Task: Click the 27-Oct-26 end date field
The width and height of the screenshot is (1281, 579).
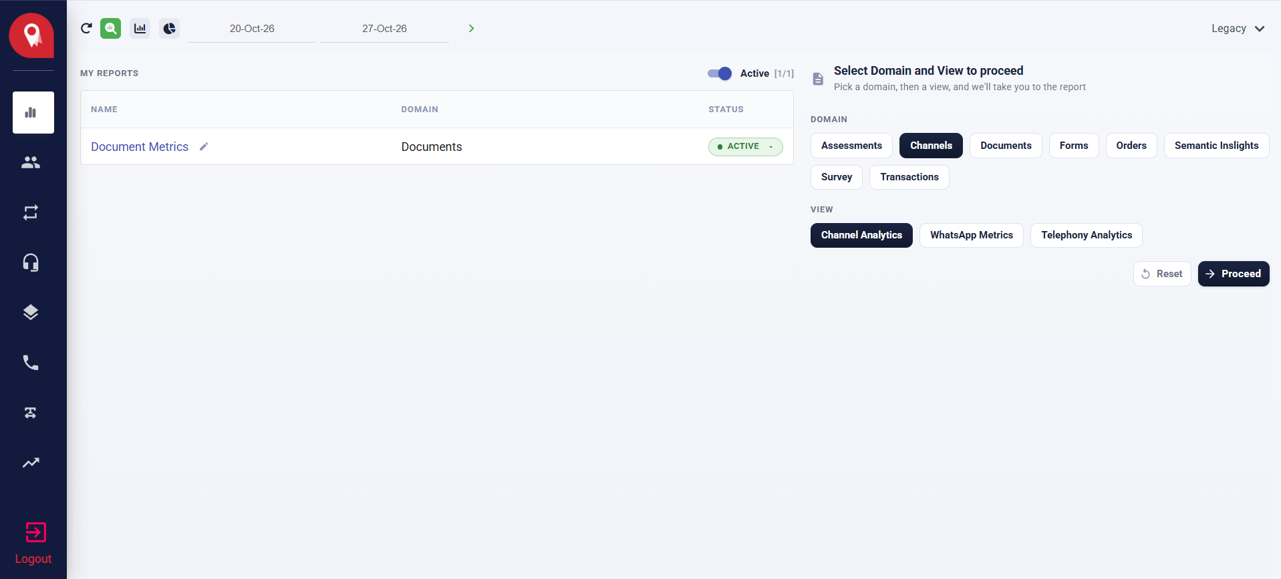Action: pyautogui.click(x=384, y=29)
